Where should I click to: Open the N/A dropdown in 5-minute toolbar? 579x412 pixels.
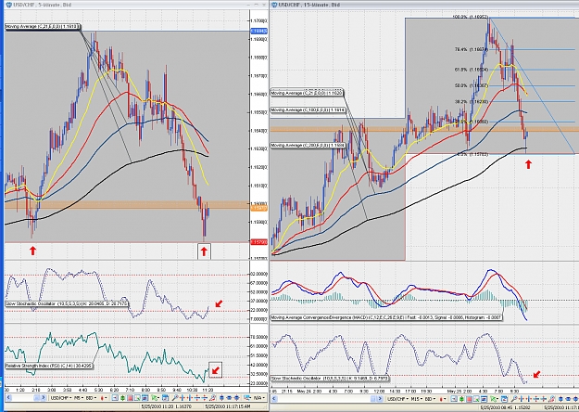click(x=258, y=398)
